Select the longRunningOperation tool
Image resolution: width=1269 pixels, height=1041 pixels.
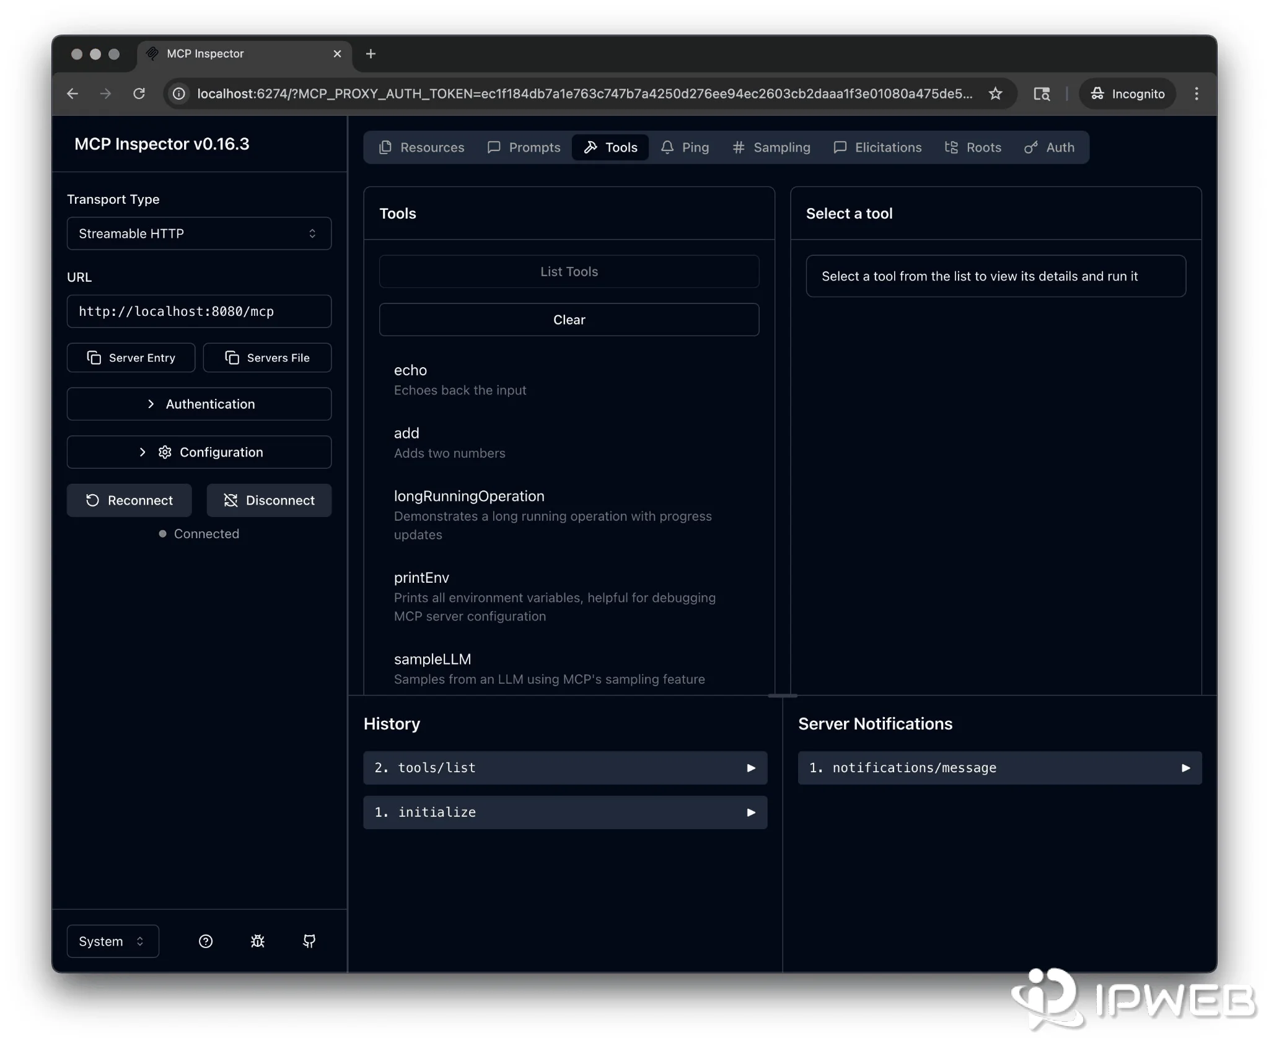click(x=569, y=515)
